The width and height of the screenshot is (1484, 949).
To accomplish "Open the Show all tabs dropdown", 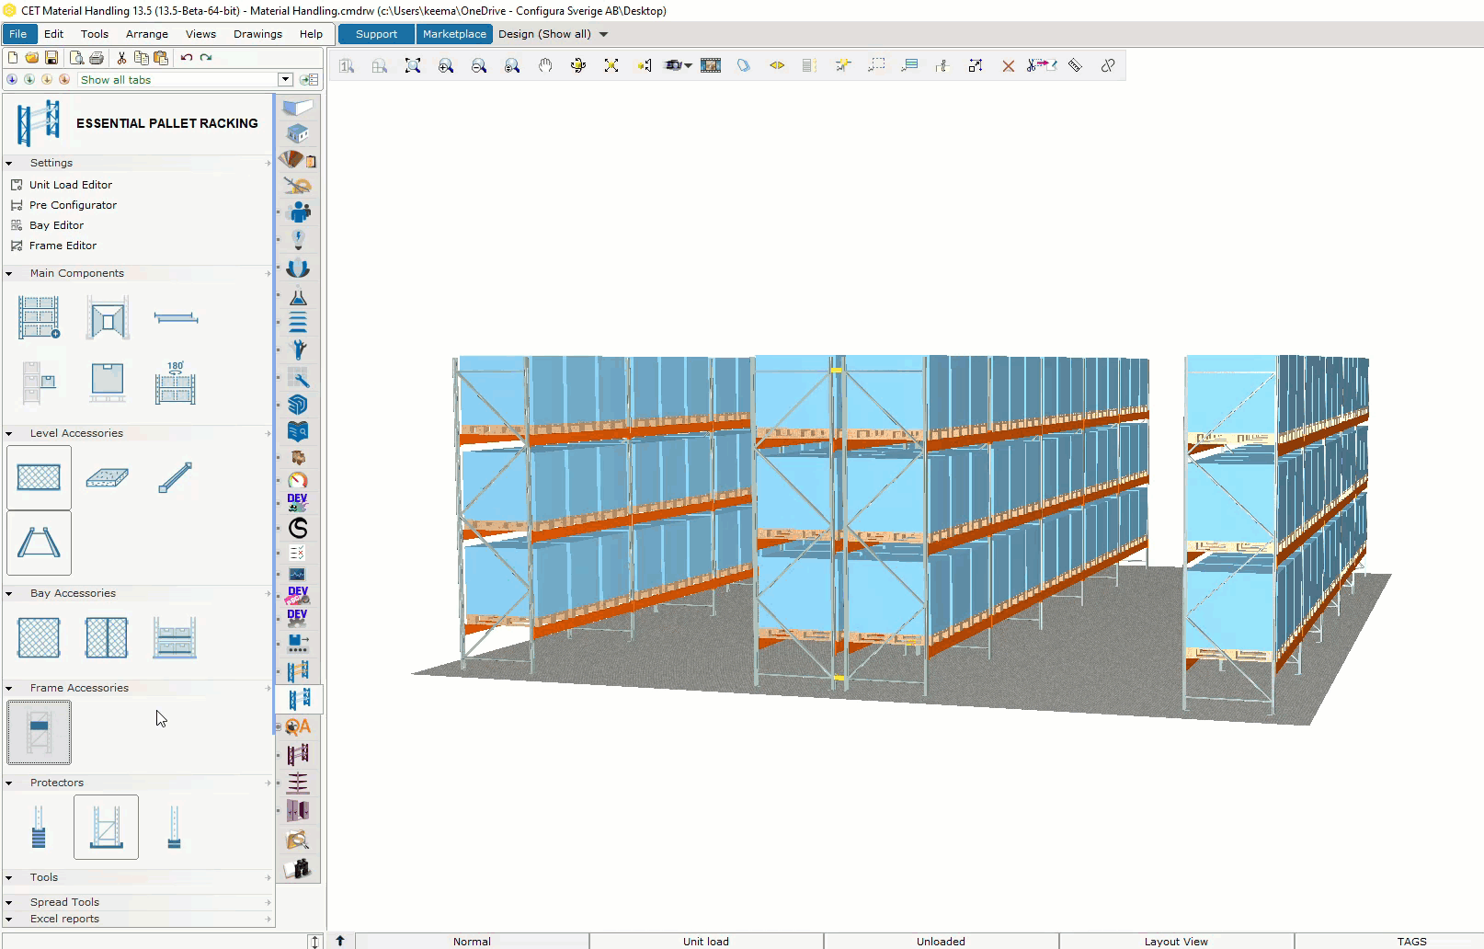I will point(285,80).
